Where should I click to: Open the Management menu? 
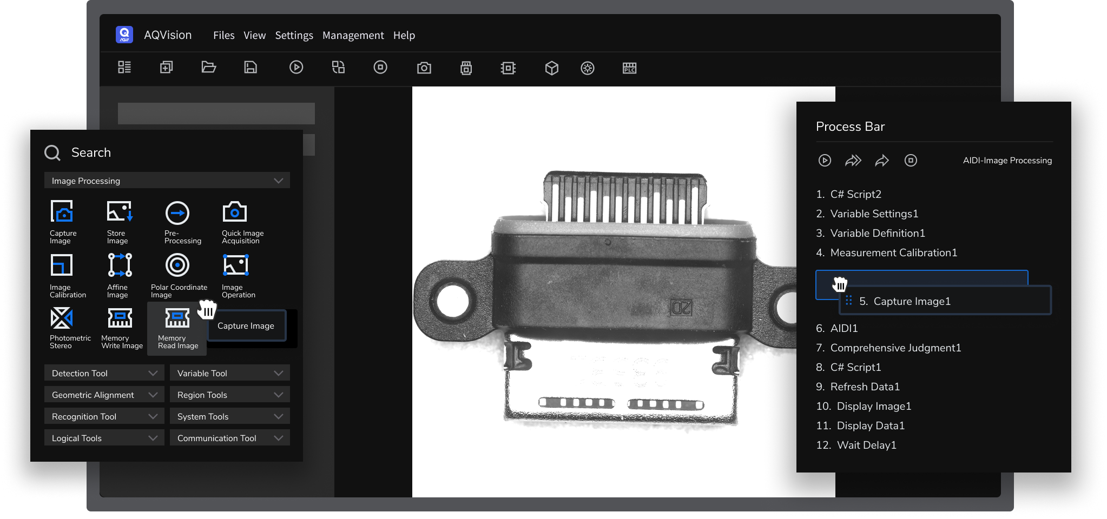(353, 36)
